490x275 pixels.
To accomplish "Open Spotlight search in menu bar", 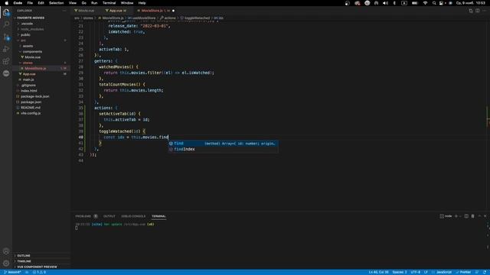I will (434, 3).
